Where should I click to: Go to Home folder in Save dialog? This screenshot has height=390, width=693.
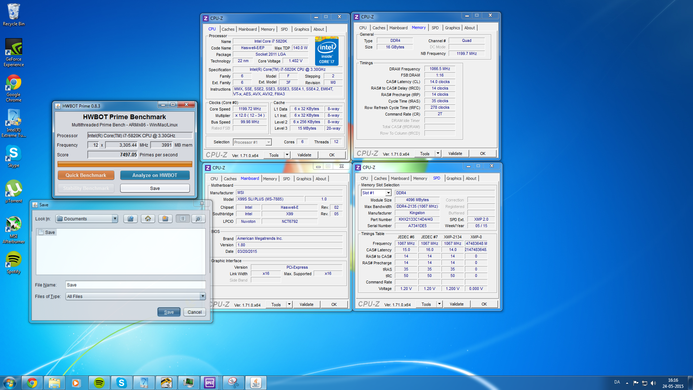tap(148, 218)
